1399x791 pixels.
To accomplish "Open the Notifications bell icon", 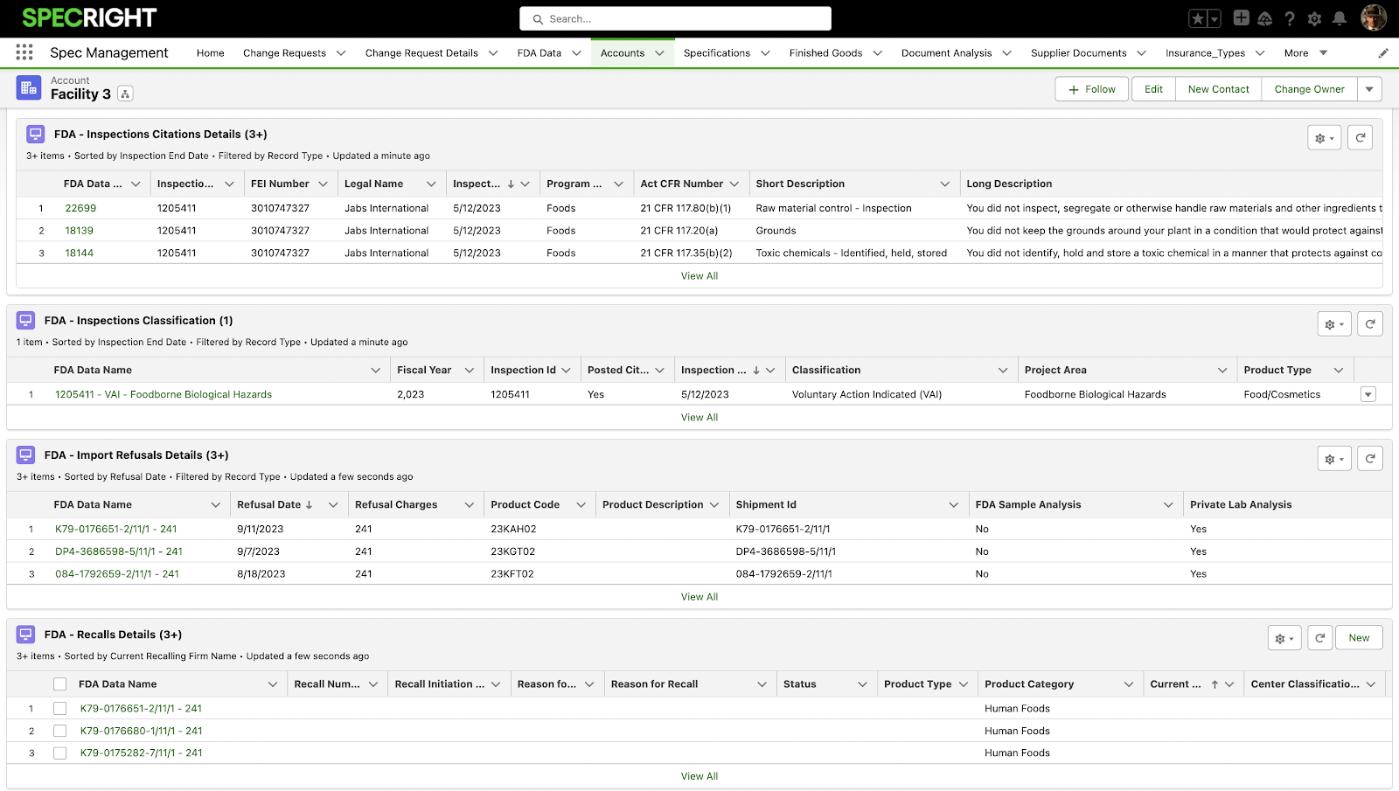I will click(x=1339, y=18).
